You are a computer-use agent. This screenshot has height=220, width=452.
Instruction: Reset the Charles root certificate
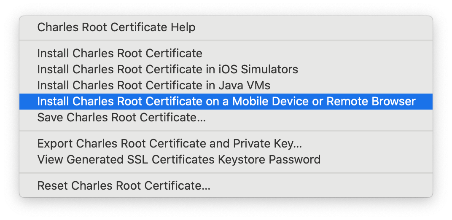click(x=226, y=186)
